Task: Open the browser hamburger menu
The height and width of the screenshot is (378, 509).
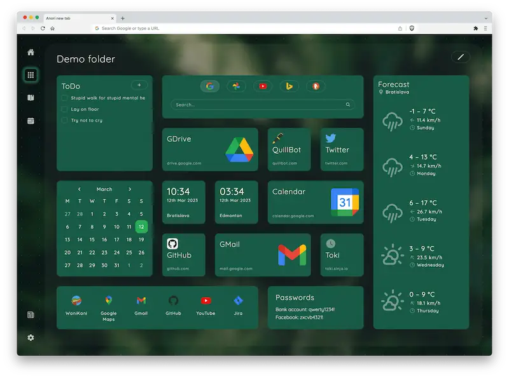Action: pyautogui.click(x=485, y=28)
